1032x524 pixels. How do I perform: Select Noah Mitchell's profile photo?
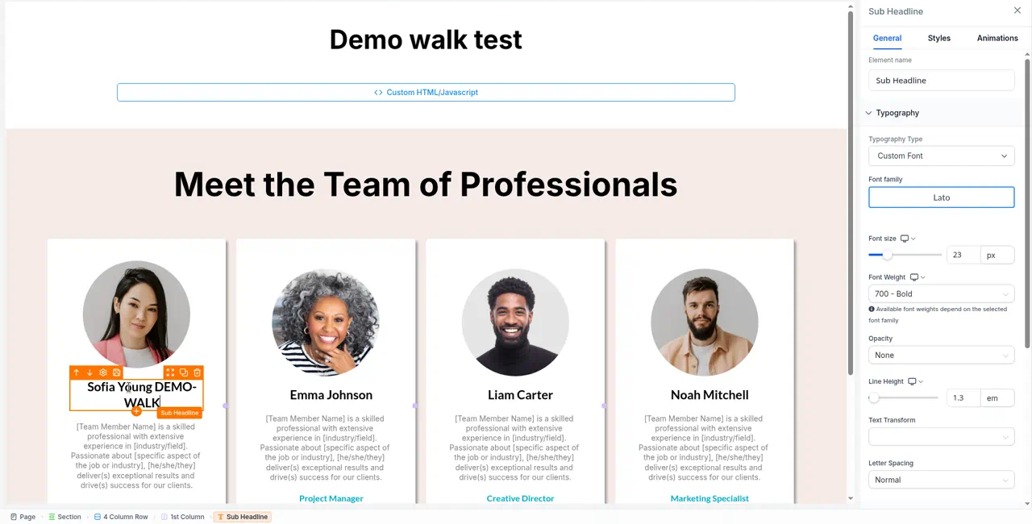(705, 322)
